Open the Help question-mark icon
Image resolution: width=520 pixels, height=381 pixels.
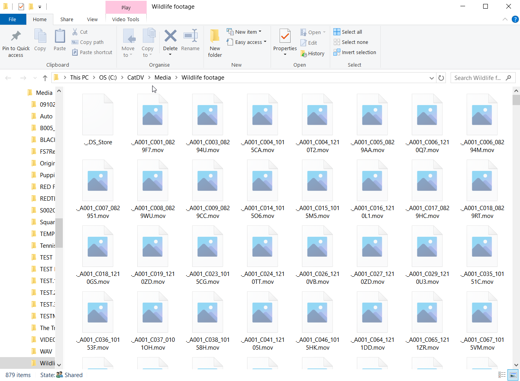515,19
